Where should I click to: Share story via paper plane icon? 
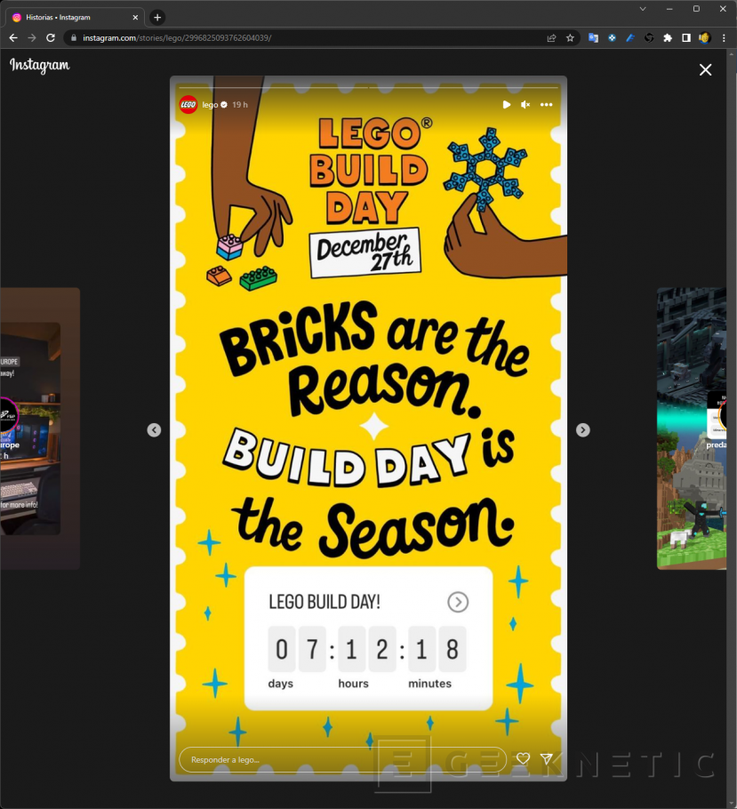coord(547,759)
